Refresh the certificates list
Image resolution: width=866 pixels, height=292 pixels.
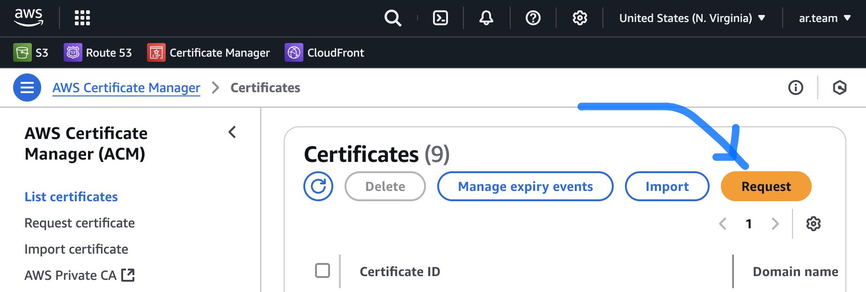pyautogui.click(x=318, y=186)
